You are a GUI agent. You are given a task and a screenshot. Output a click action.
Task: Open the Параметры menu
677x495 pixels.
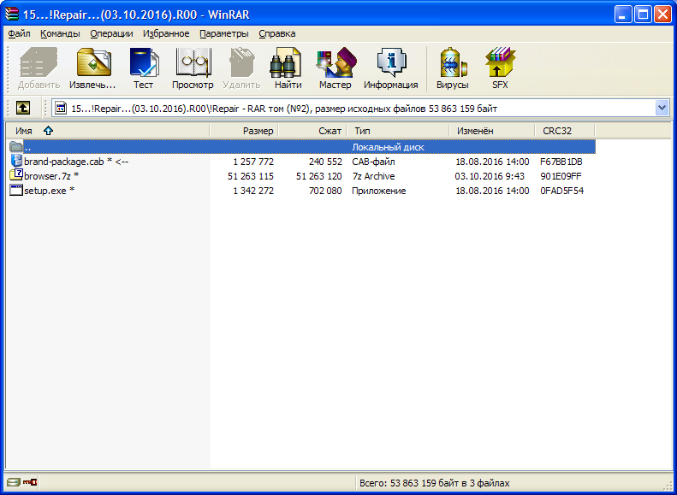click(x=224, y=33)
